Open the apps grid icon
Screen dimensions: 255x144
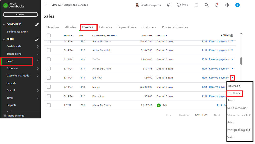coord(196,5)
